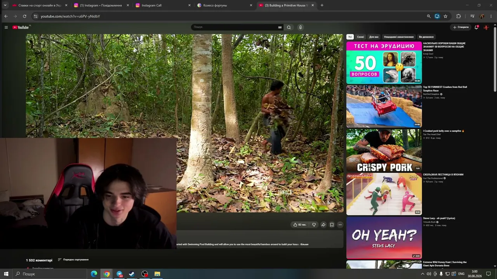Open a new browser tab
Screen dimensions: 497x279
point(322,5)
